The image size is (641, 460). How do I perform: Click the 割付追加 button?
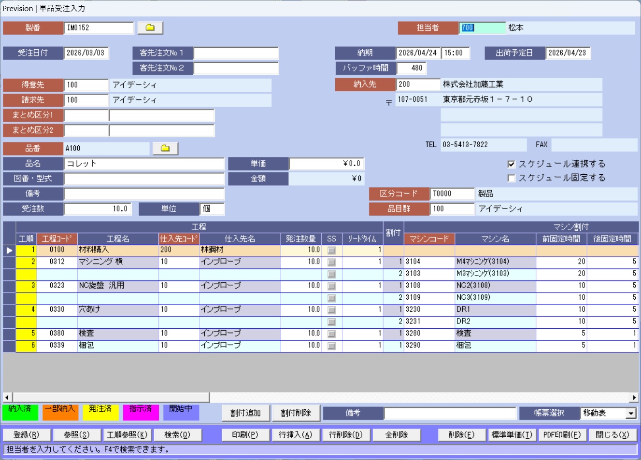point(245,413)
